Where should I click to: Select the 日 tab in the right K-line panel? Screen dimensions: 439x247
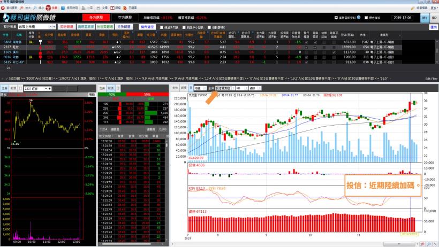[191, 88]
